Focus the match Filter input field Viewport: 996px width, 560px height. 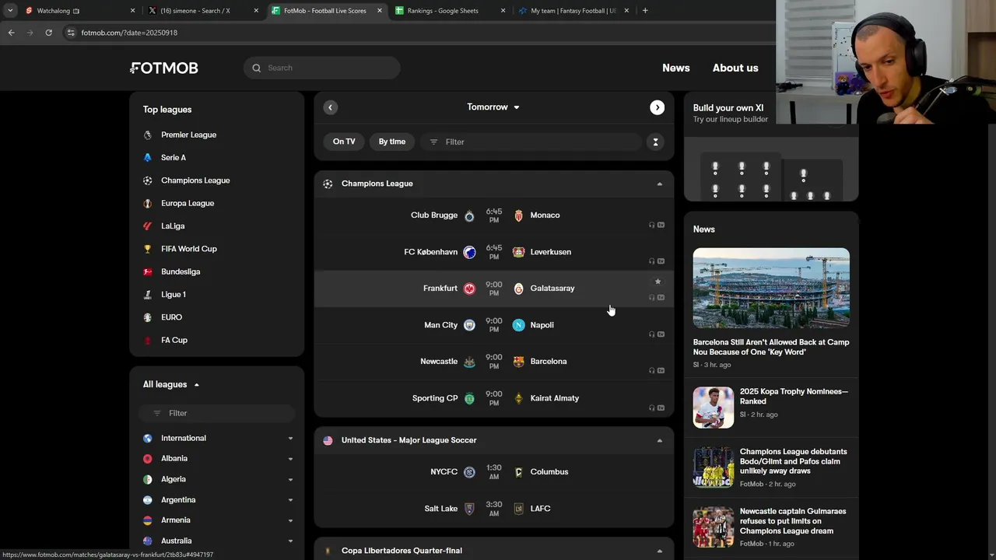click(x=531, y=142)
